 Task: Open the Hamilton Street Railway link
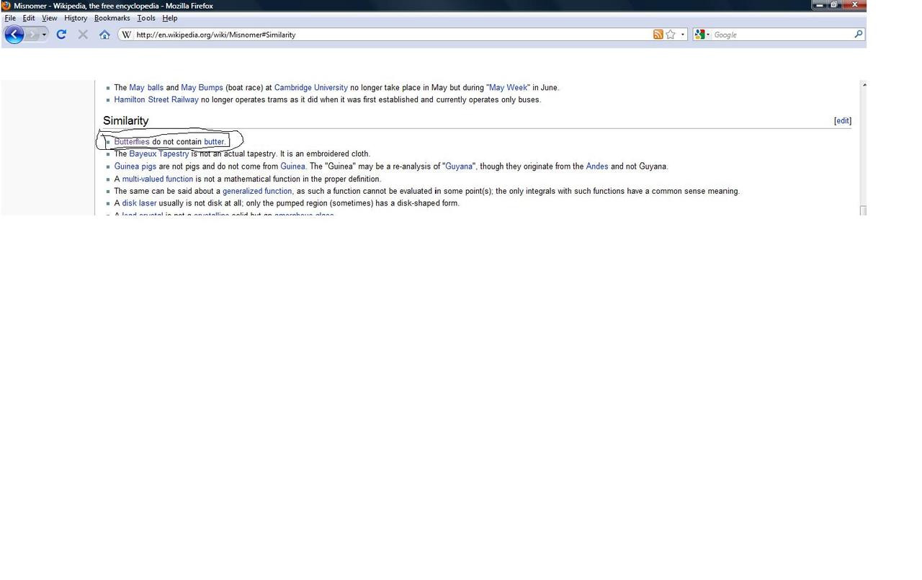pyautogui.click(x=156, y=100)
